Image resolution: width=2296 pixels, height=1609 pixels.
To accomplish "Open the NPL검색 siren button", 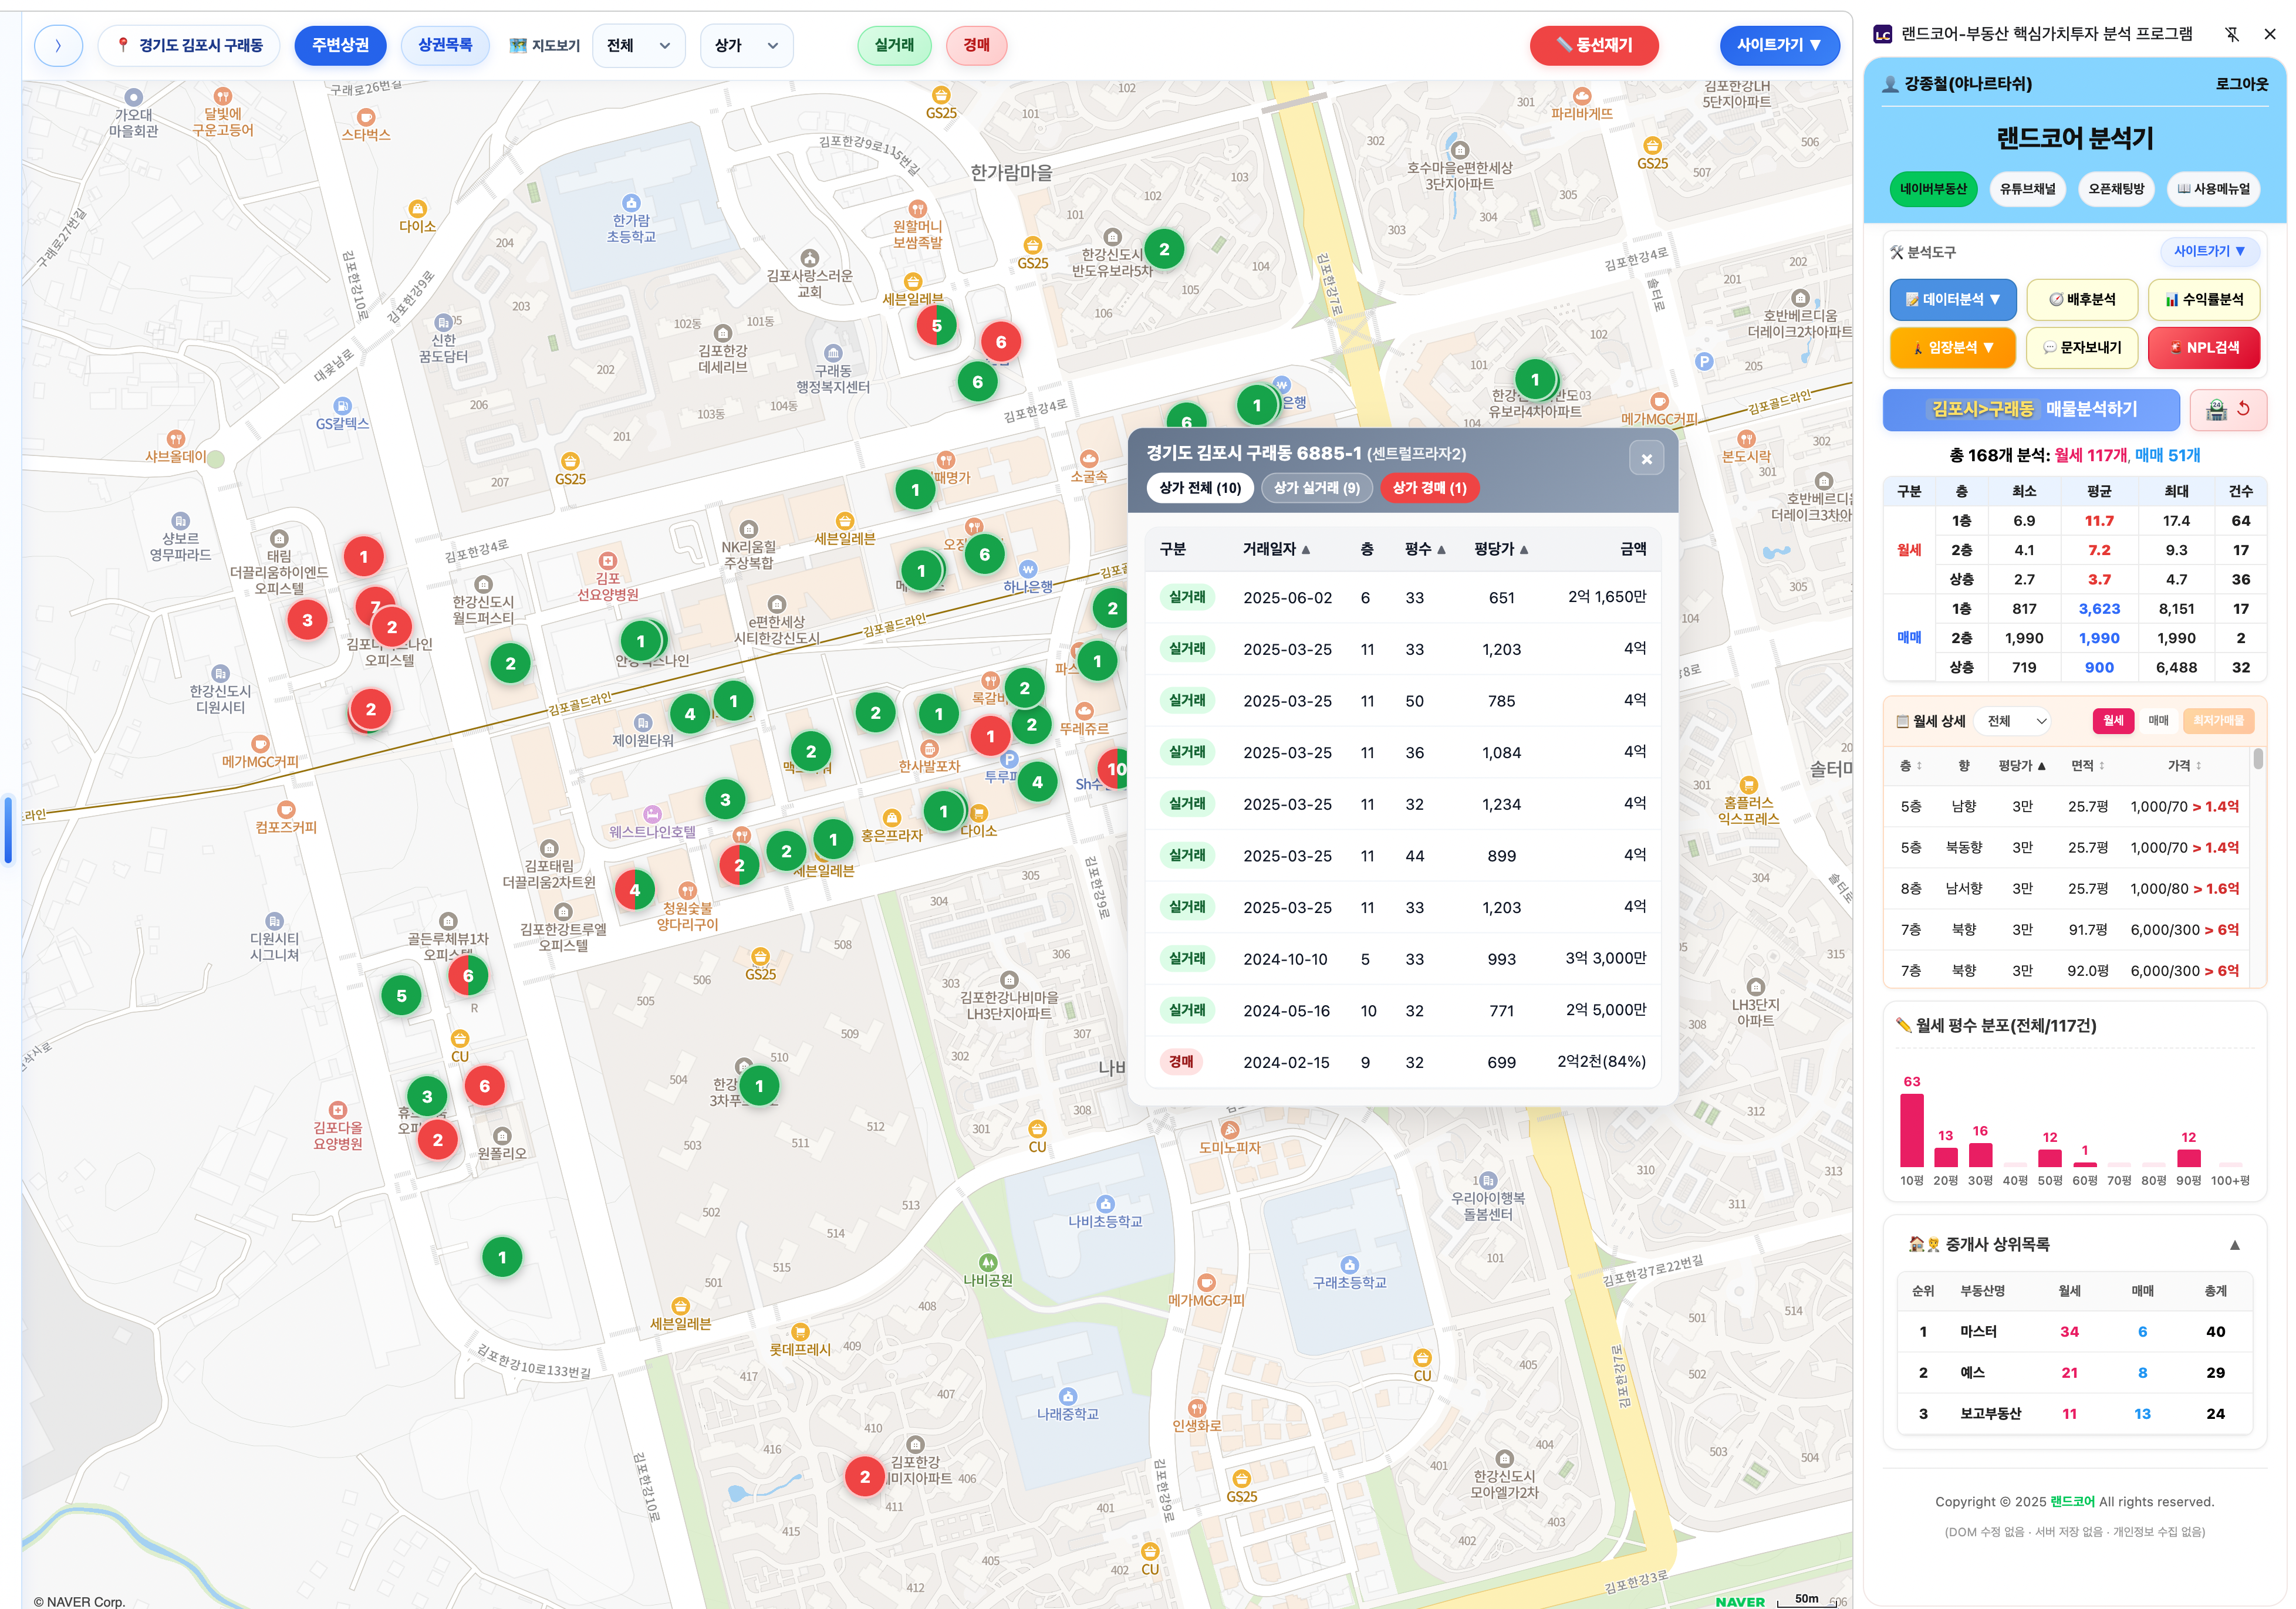I will click(x=2204, y=347).
